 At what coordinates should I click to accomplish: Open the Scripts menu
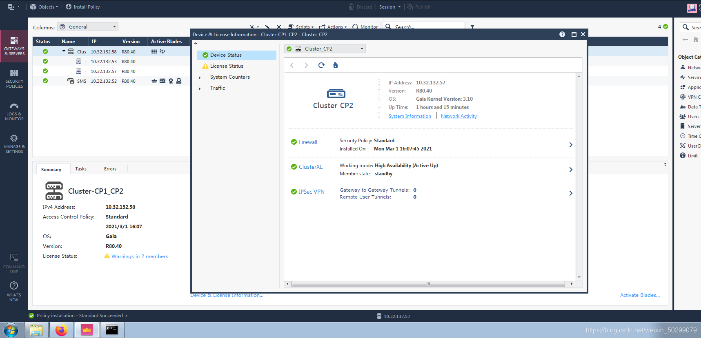pyautogui.click(x=301, y=27)
